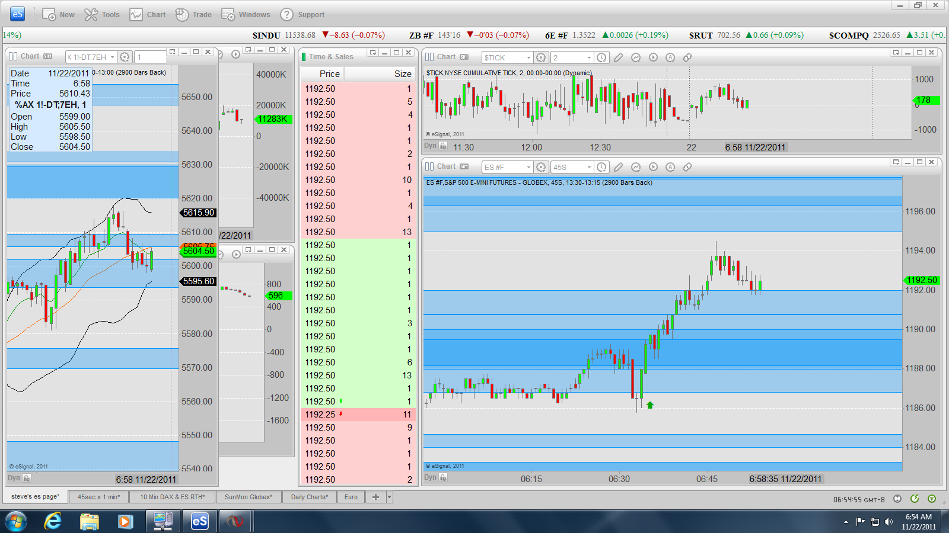949x533 pixels.
Task: Toggle pause bars icon in ES #F chart
Action: point(429,166)
